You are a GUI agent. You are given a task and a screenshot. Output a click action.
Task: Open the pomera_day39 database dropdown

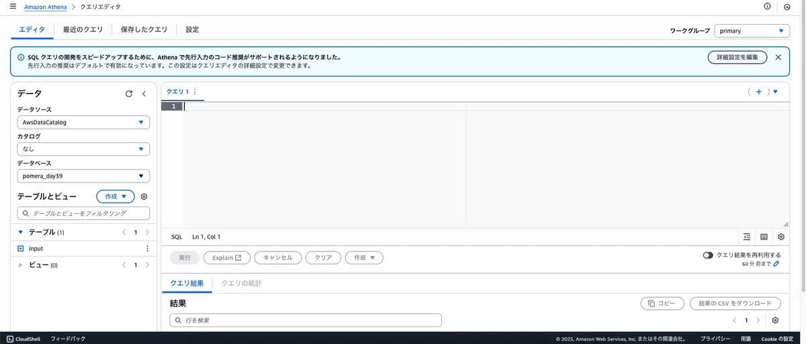[x=83, y=176]
